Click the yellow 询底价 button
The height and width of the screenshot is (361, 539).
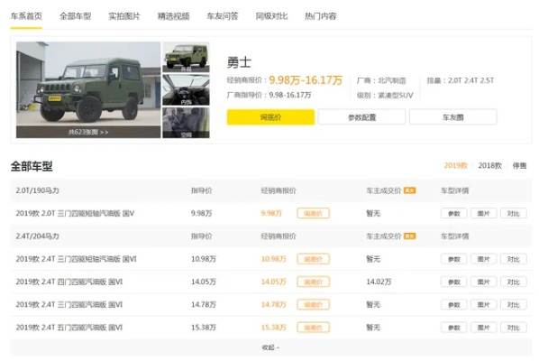click(270, 117)
